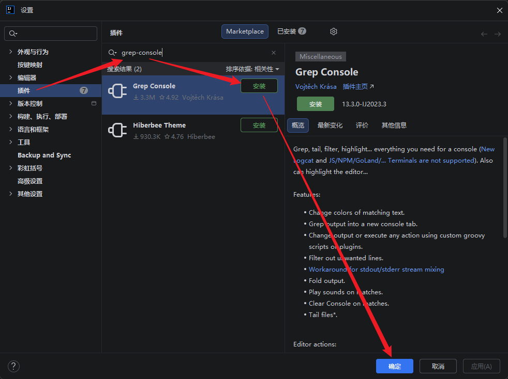
Task: Click the plugin search magnifier icon
Action: 112,53
